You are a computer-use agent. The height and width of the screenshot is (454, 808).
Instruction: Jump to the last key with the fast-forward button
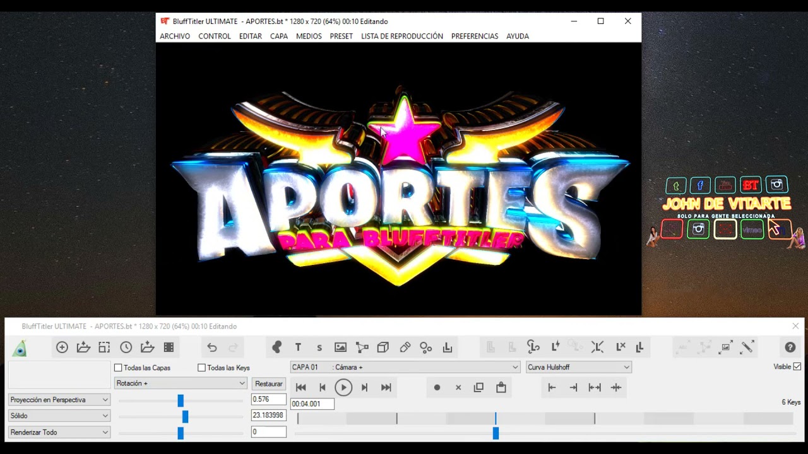click(386, 388)
